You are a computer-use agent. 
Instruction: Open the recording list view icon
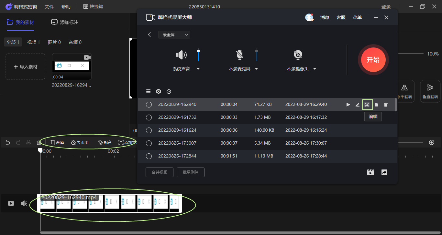pyautogui.click(x=148, y=91)
